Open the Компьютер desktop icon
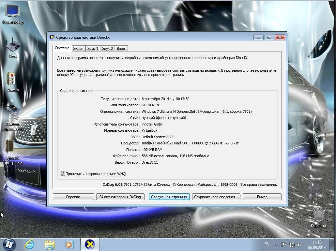 click(x=13, y=14)
